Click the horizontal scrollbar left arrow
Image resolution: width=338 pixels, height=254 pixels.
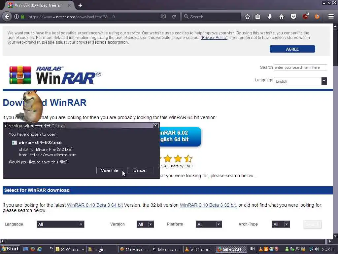[2, 241]
